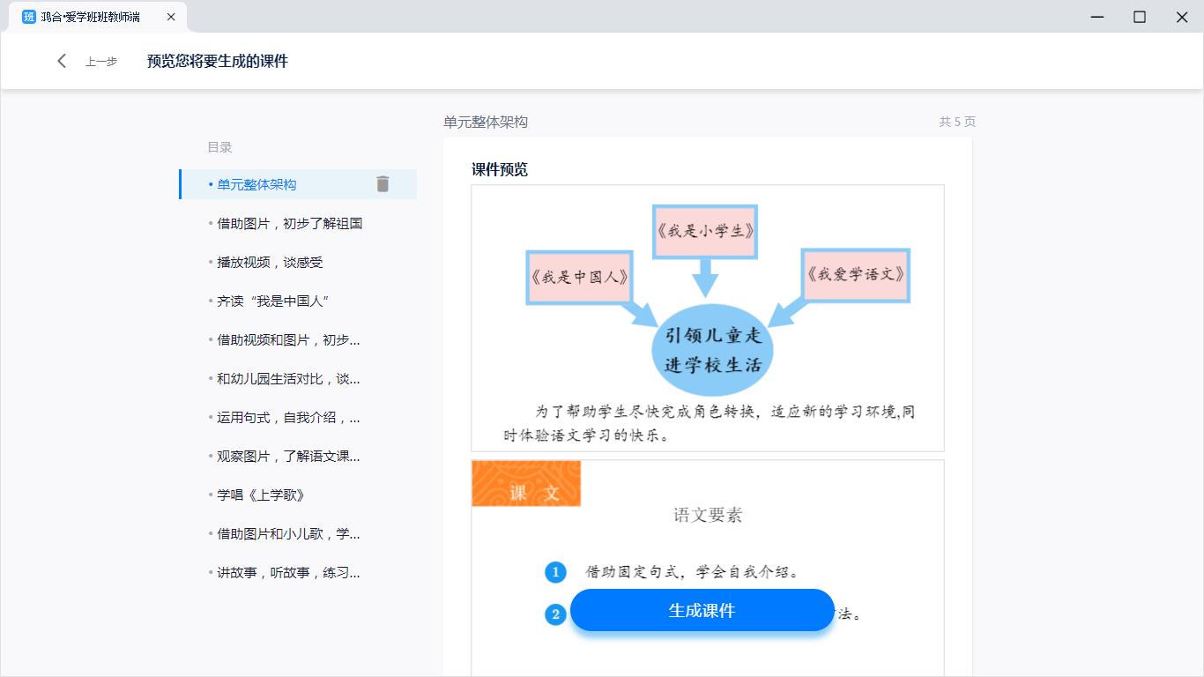The width and height of the screenshot is (1204, 677).
Task: Click the orange 课文 banner in the preview
Action: coord(525,483)
